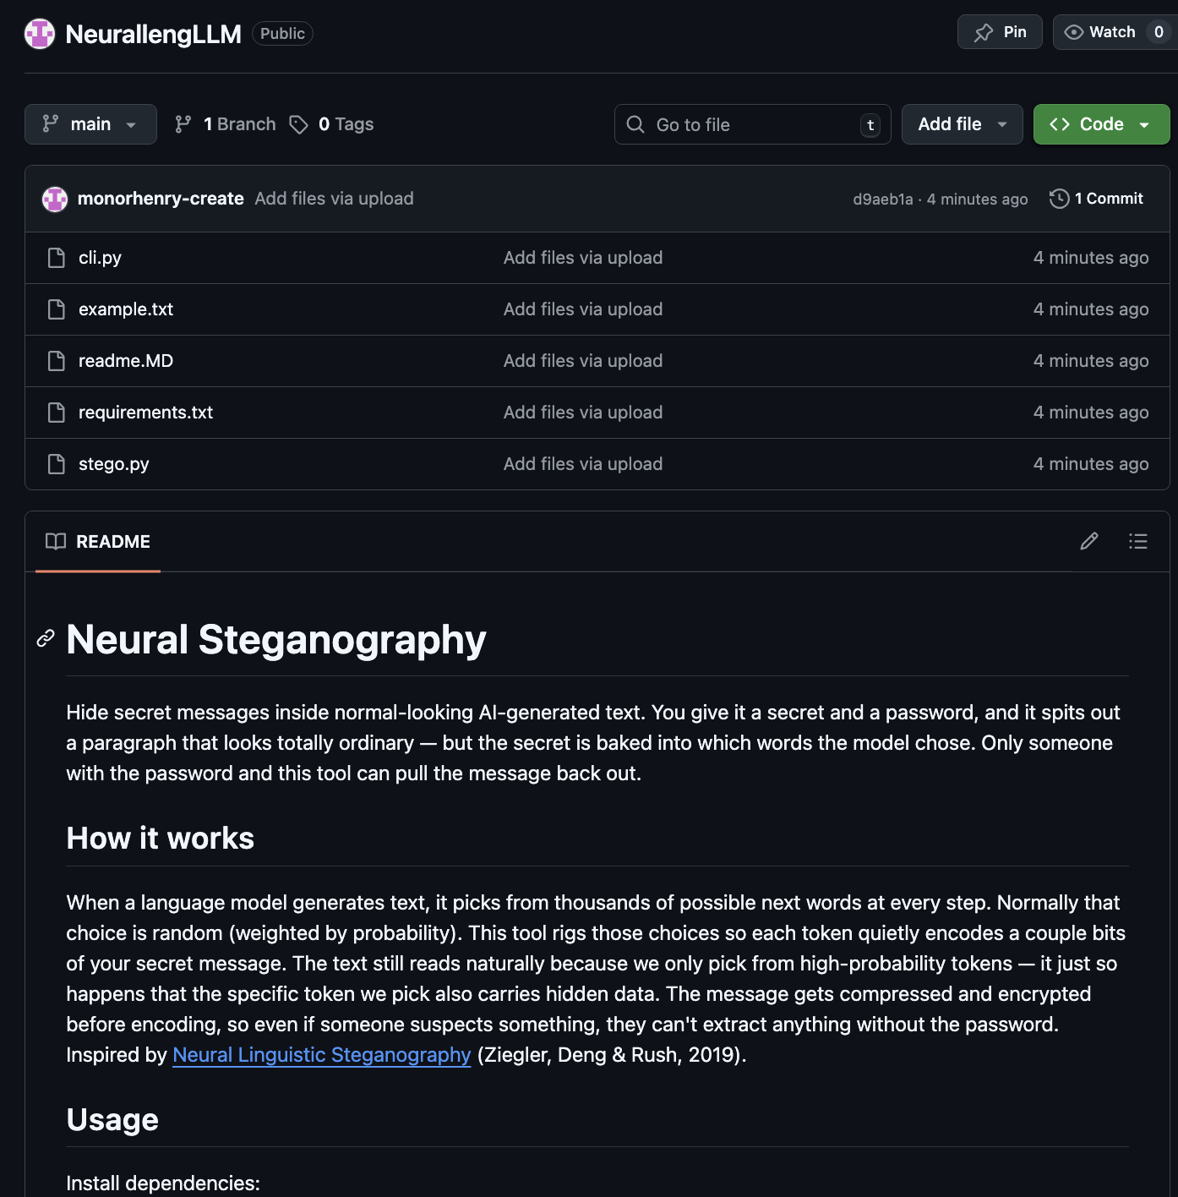The height and width of the screenshot is (1197, 1178).
Task: View history via 1 Commit link
Action: (1096, 199)
